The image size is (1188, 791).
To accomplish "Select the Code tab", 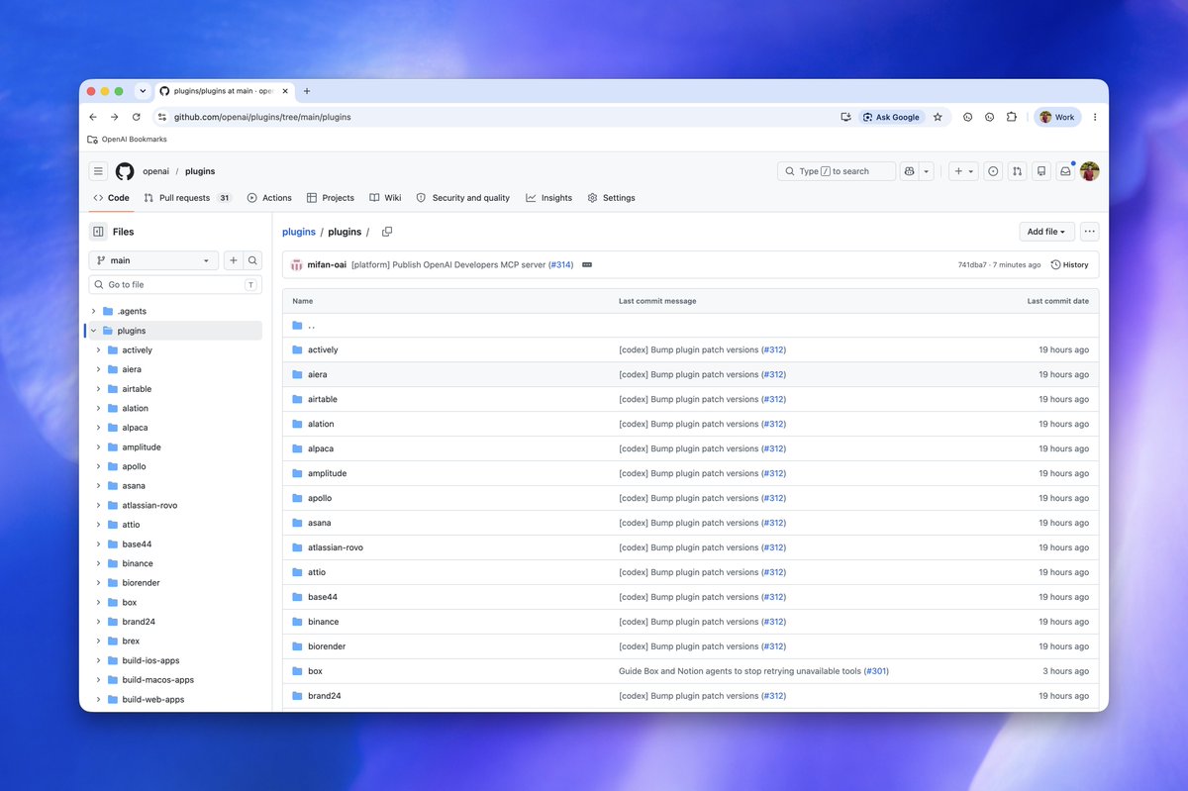I will click(111, 198).
